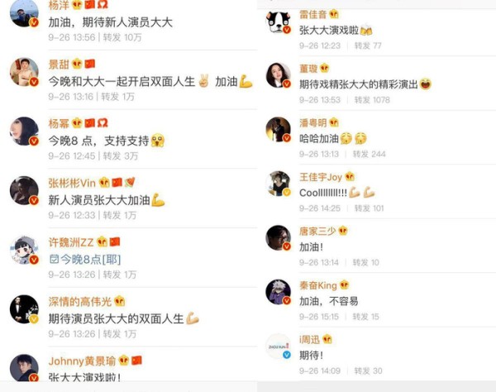Click the China flag icon beside 杨幂

tap(90, 123)
